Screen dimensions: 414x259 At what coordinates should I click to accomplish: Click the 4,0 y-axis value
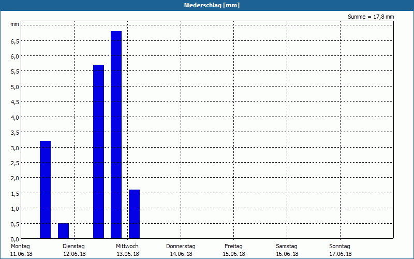15,118
